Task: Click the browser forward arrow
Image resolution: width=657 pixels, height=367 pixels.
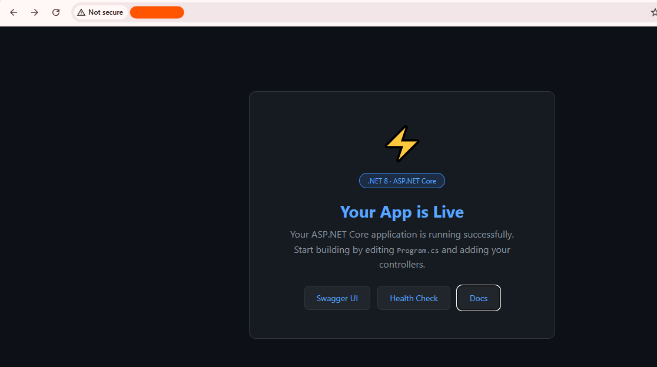Action: coord(34,12)
